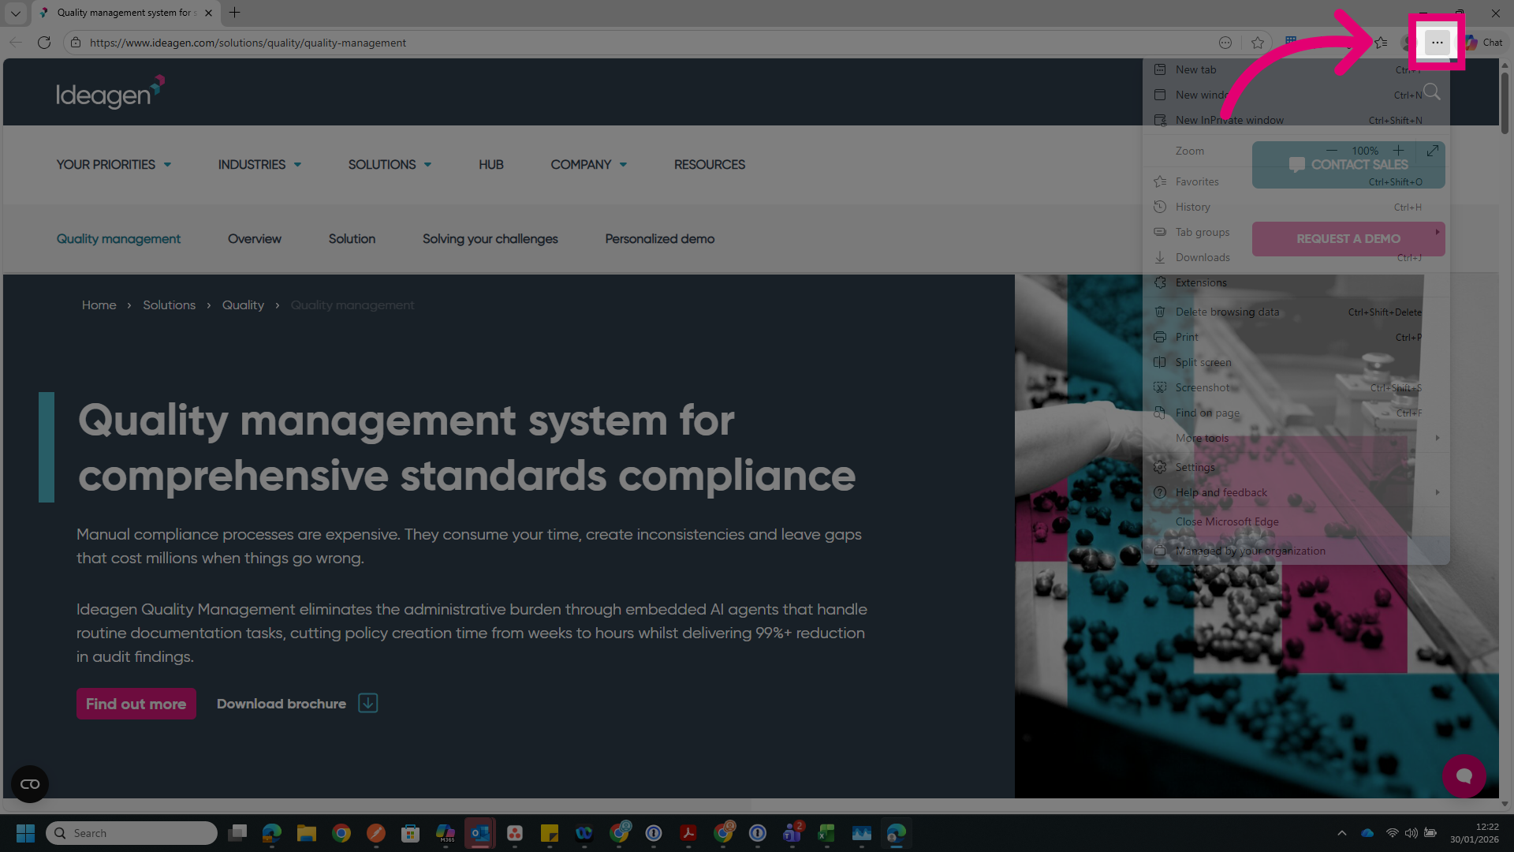Select Split screen menu item
1514x852 pixels.
coord(1296,362)
